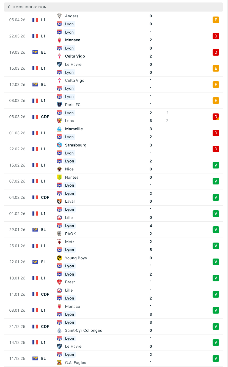228x367 pixels.
Task: Click the France flag icon on 05.04.26
Action: (35, 20)
